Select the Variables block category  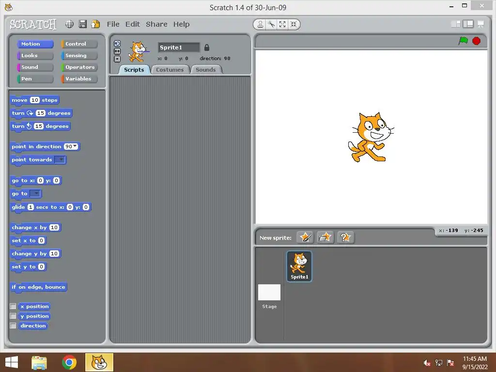[79, 79]
